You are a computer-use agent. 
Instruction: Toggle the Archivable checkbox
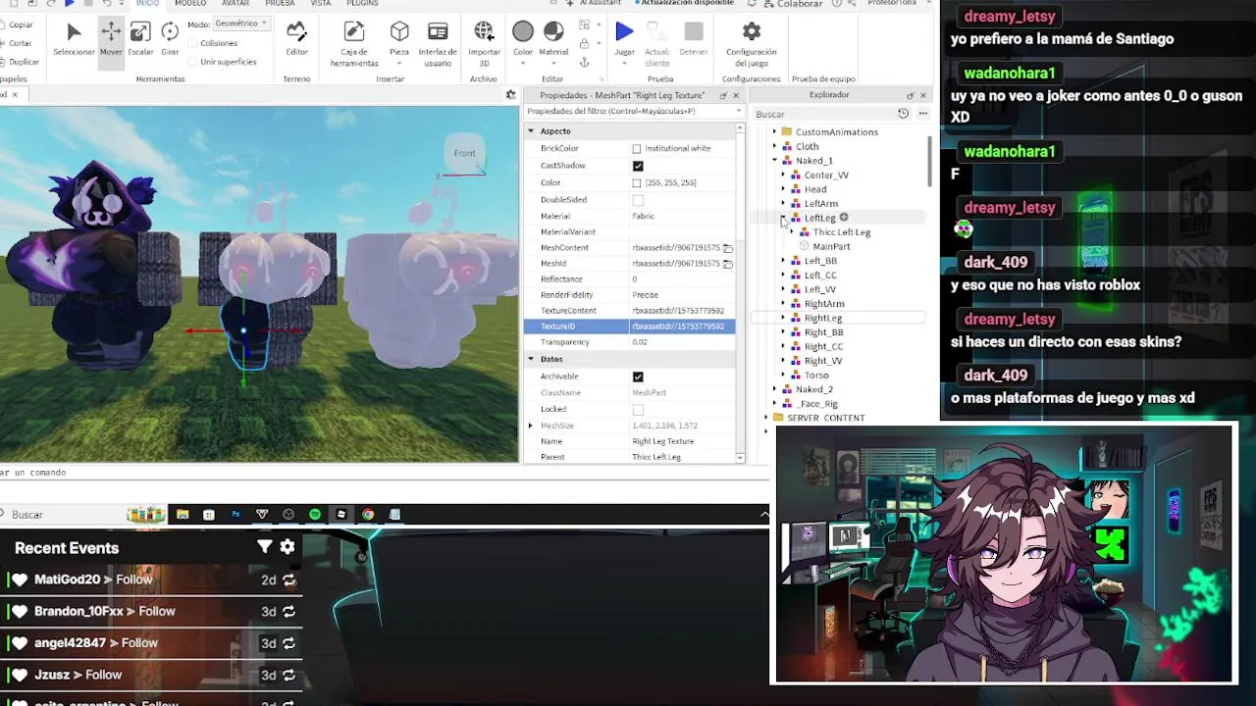click(638, 377)
